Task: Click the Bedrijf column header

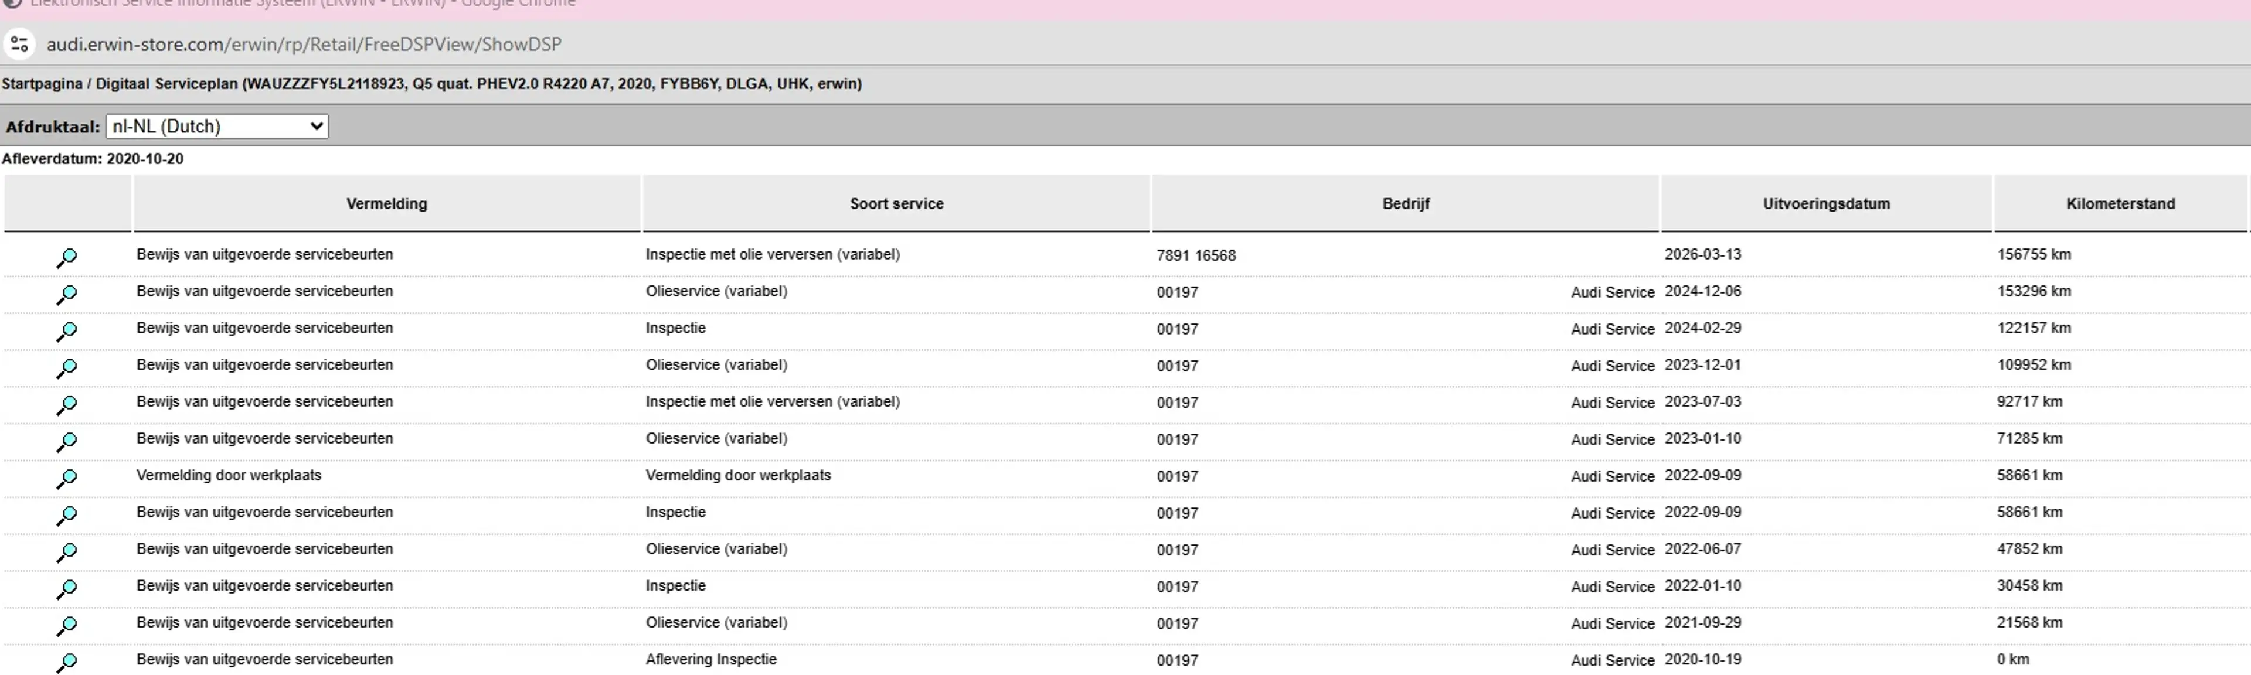Action: click(x=1405, y=203)
